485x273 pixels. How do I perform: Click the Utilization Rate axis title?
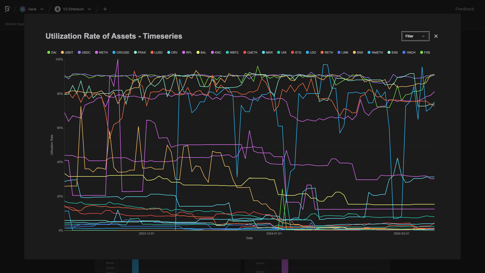[52, 145]
